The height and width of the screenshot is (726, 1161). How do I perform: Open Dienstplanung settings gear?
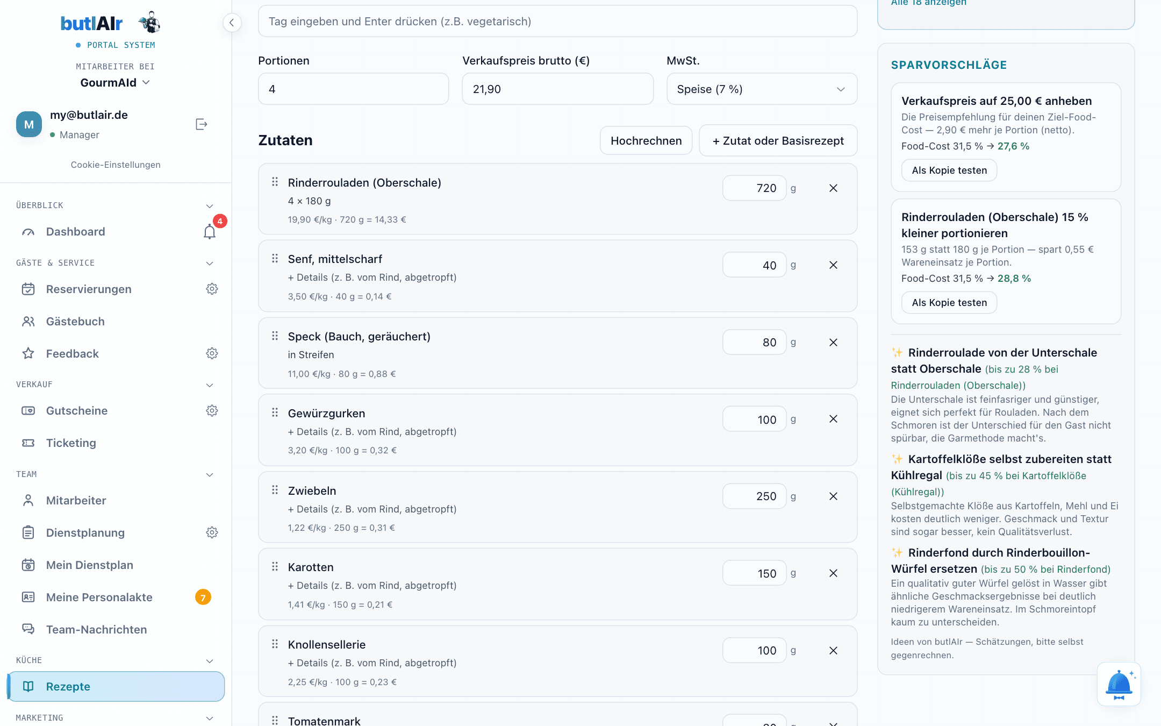pyautogui.click(x=212, y=533)
